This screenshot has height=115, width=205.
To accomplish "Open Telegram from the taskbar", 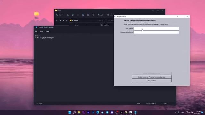I will [x=107, y=112].
